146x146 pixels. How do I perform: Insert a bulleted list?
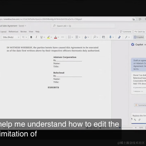tap(70, 37)
